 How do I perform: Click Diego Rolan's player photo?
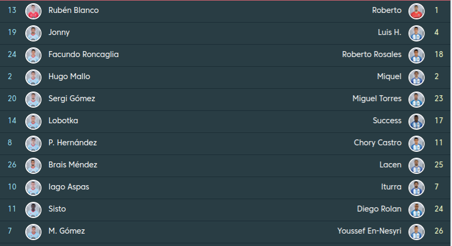coord(416,209)
